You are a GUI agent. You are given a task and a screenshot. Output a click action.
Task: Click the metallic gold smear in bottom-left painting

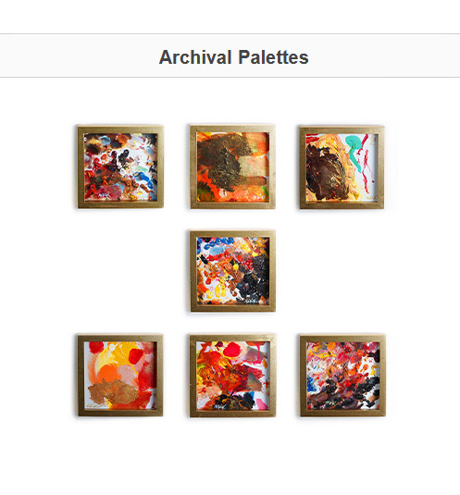pos(111,391)
